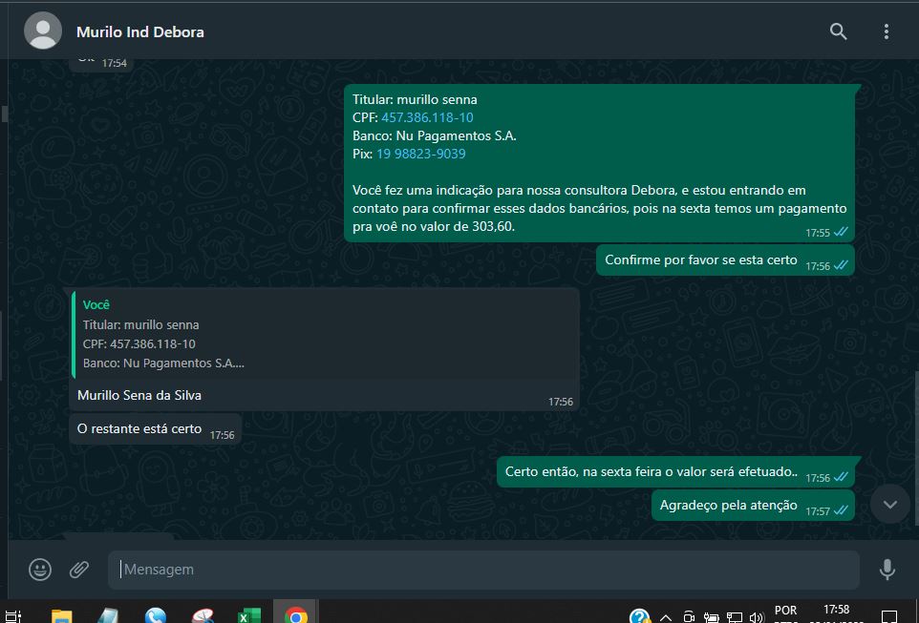Jump to the quoted 'Você' reply message
The height and width of the screenshot is (623, 919).
(x=325, y=334)
